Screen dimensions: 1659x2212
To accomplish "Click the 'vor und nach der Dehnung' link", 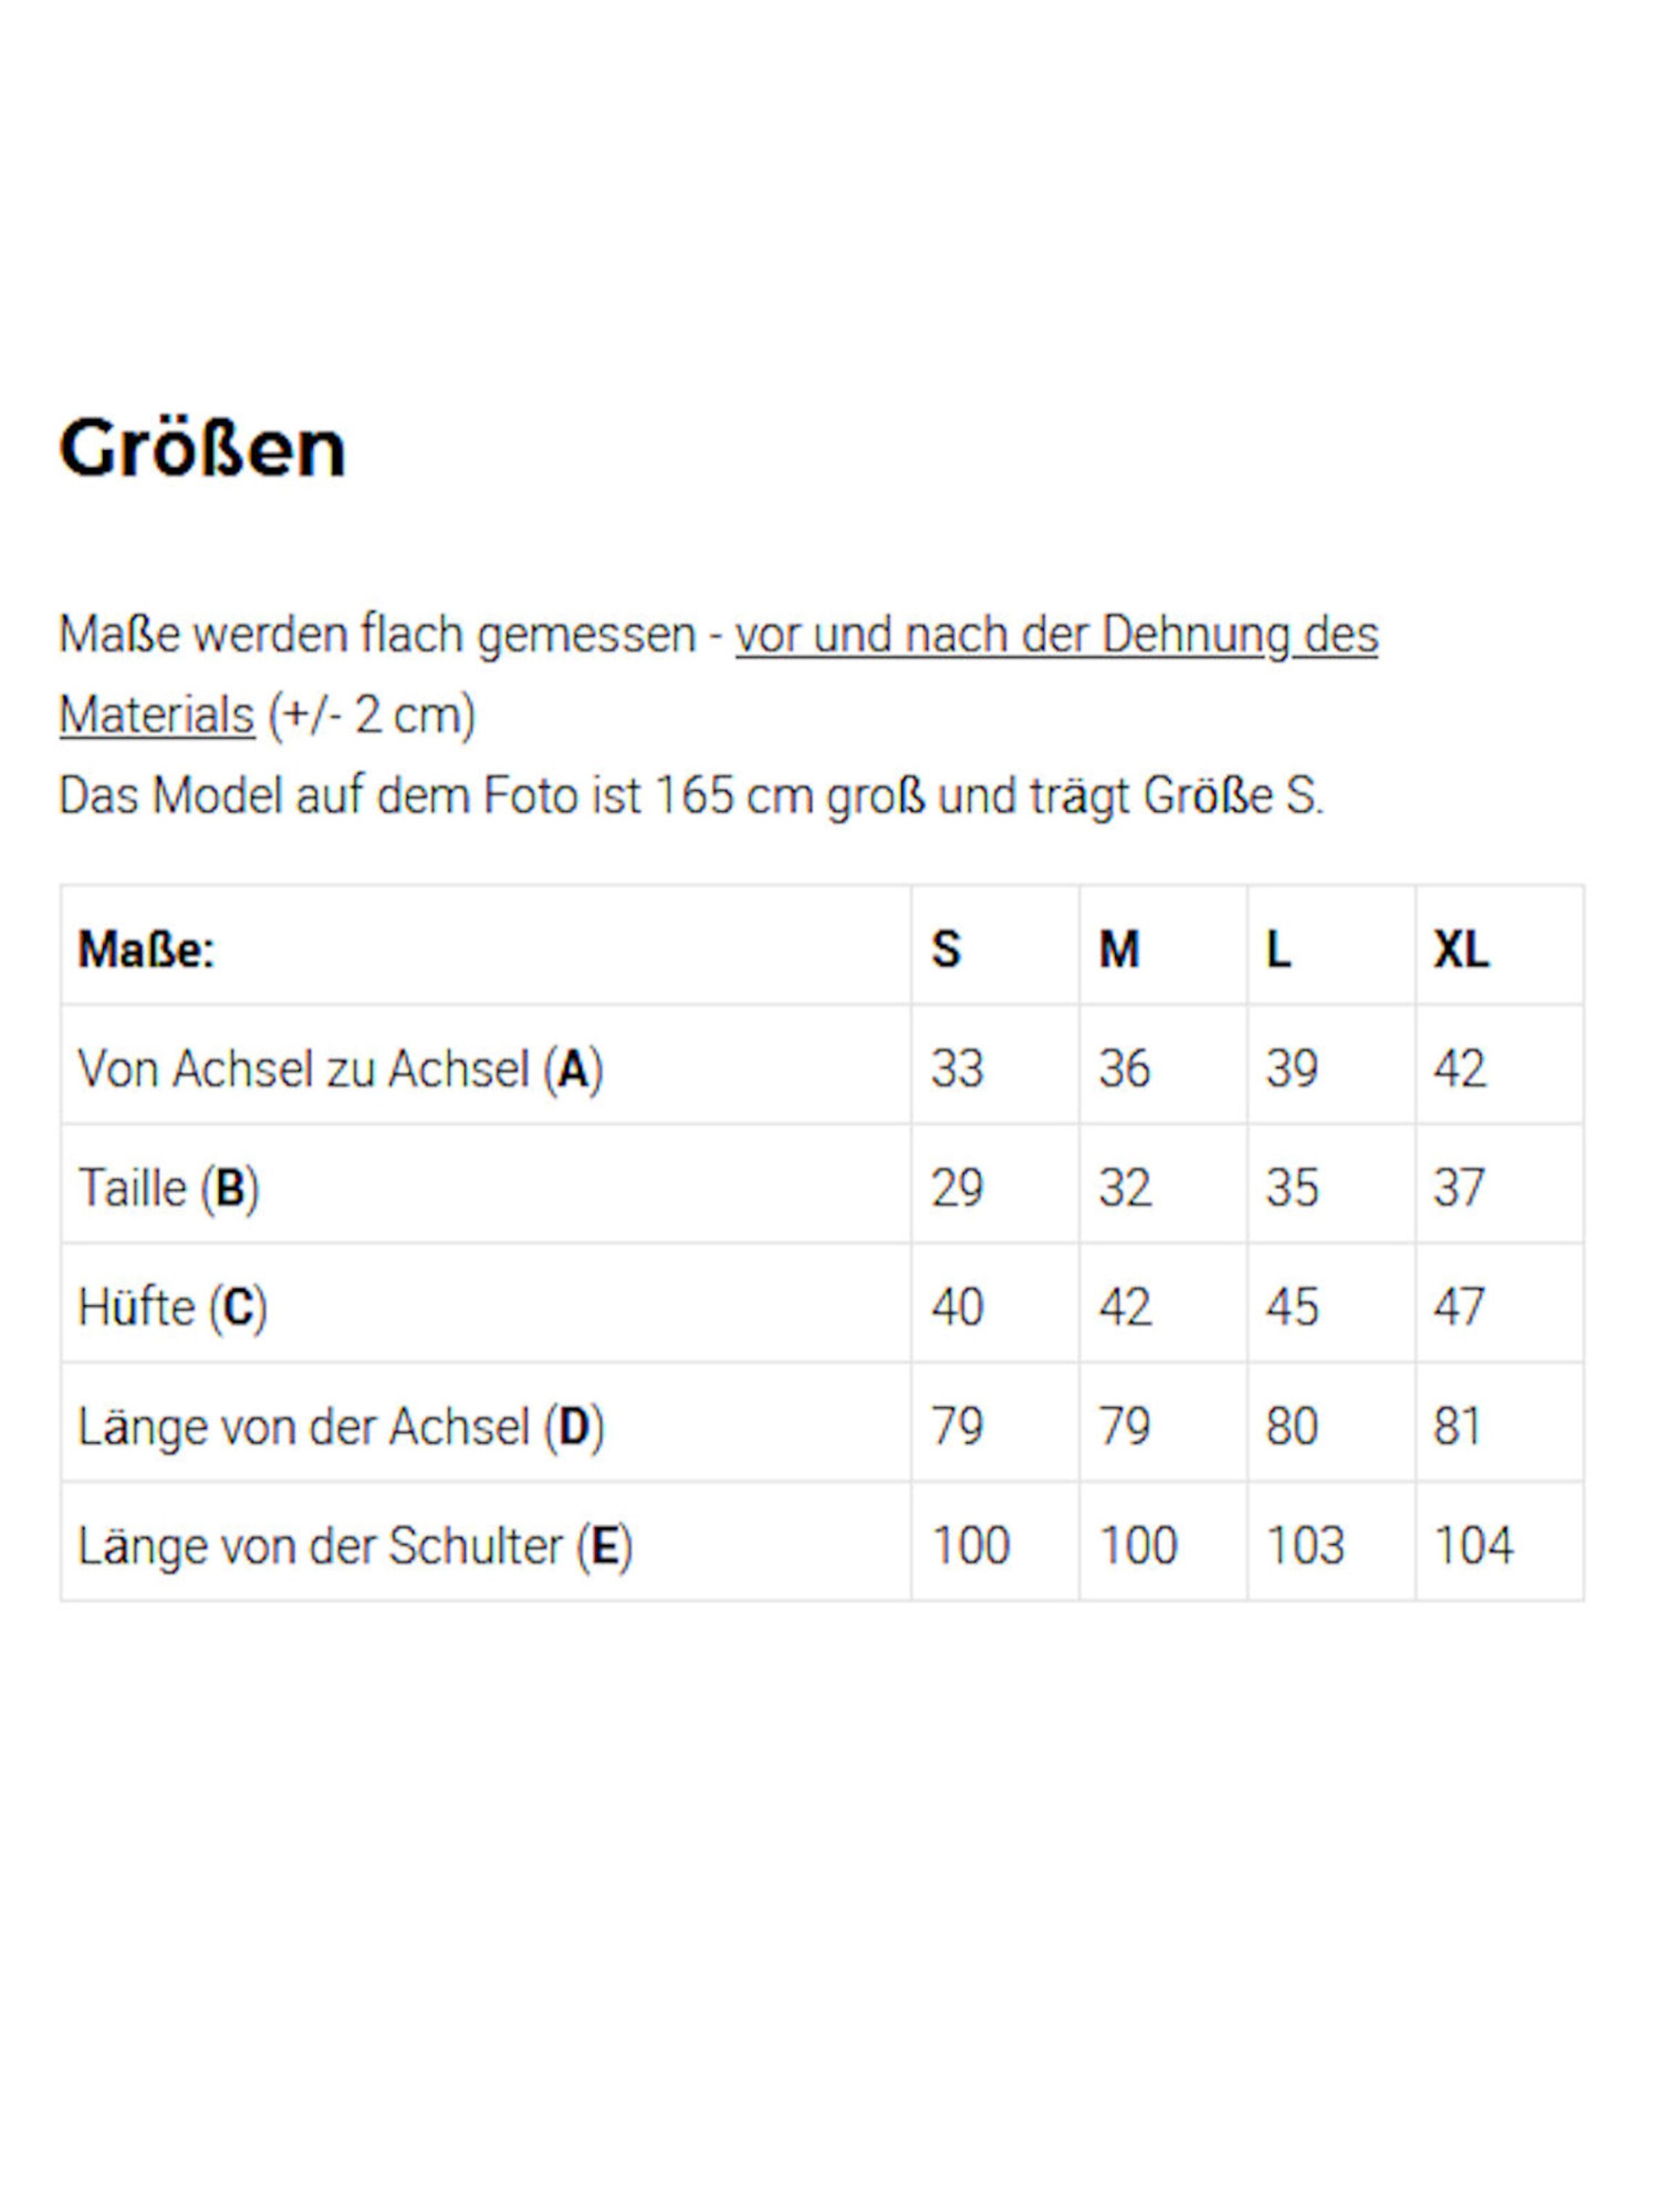I will coord(1056,635).
